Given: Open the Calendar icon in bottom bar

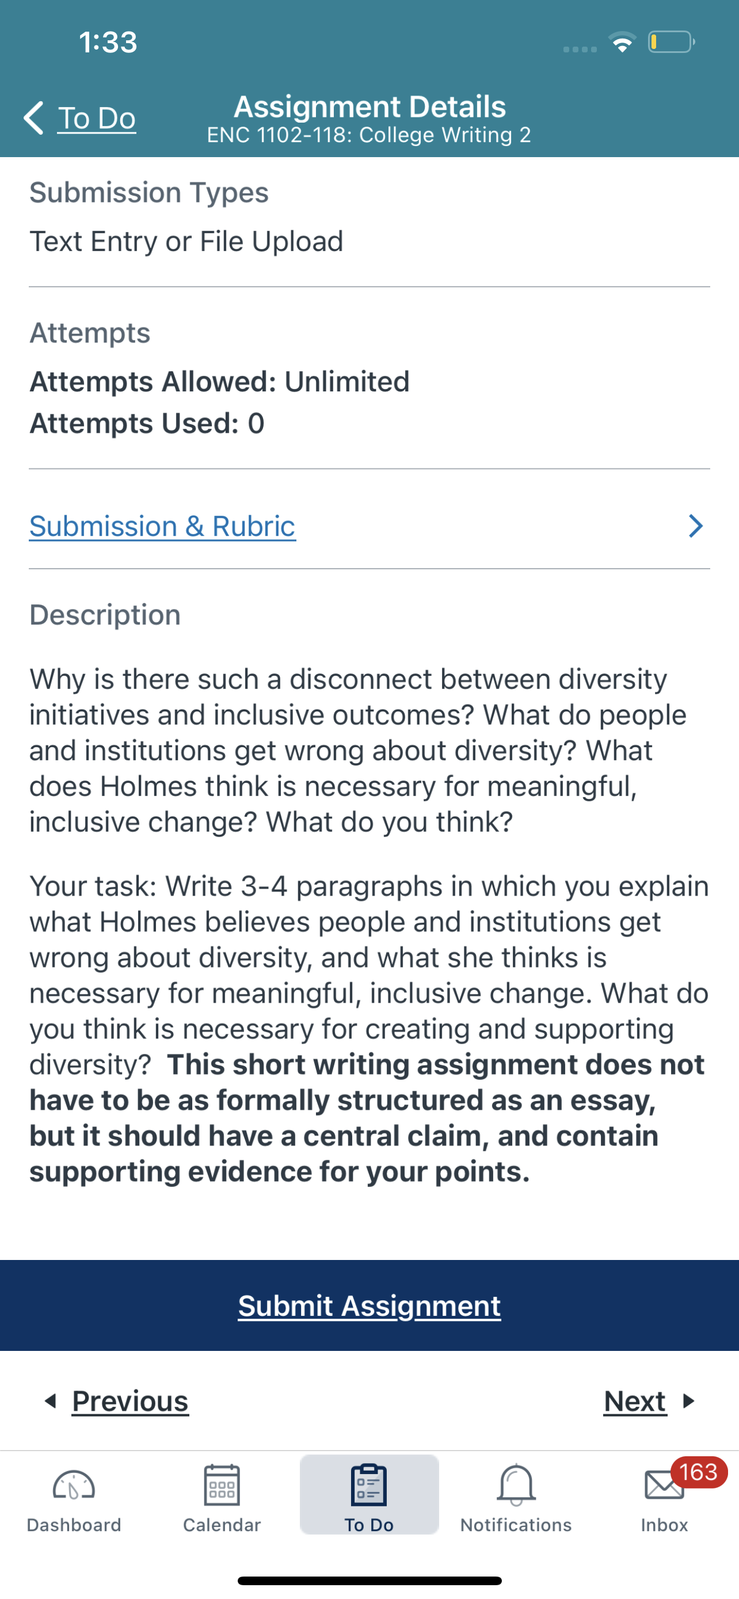Looking at the screenshot, I should point(222,1486).
